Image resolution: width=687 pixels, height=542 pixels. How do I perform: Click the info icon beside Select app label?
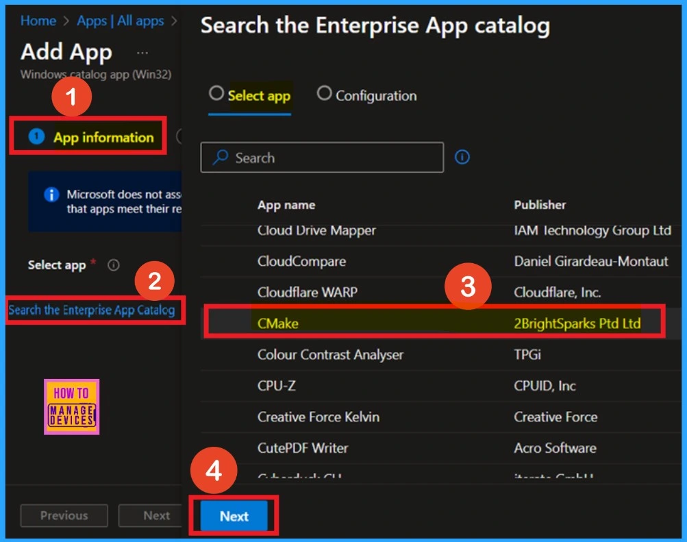[114, 265]
